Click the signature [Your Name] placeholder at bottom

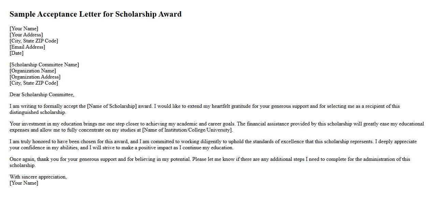tap(24, 183)
